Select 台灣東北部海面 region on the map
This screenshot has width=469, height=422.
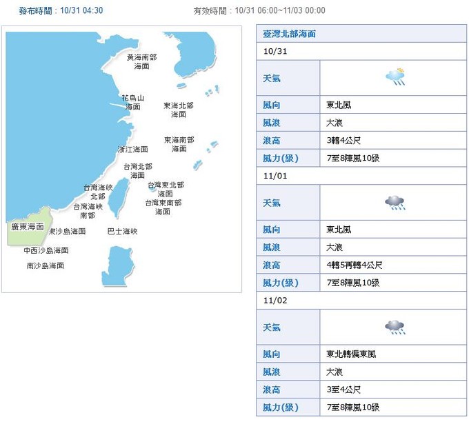coord(166,190)
